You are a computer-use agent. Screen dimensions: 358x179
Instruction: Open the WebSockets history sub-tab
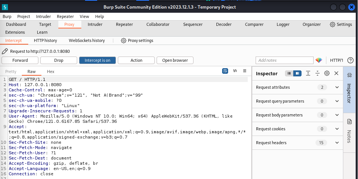(87, 41)
